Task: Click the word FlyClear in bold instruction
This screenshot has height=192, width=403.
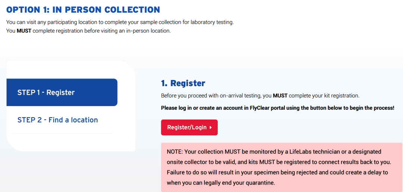Action: coord(259,108)
